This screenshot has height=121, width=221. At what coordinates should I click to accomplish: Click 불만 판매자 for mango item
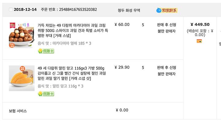coord(166,74)
